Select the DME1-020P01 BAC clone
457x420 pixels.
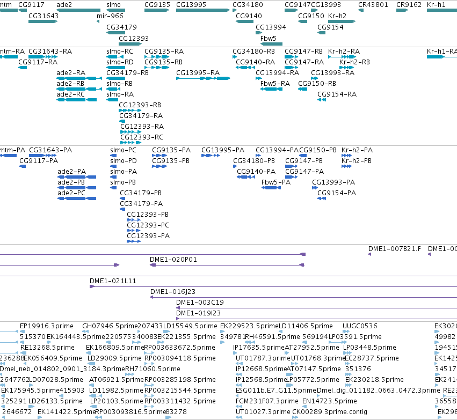coord(227,265)
